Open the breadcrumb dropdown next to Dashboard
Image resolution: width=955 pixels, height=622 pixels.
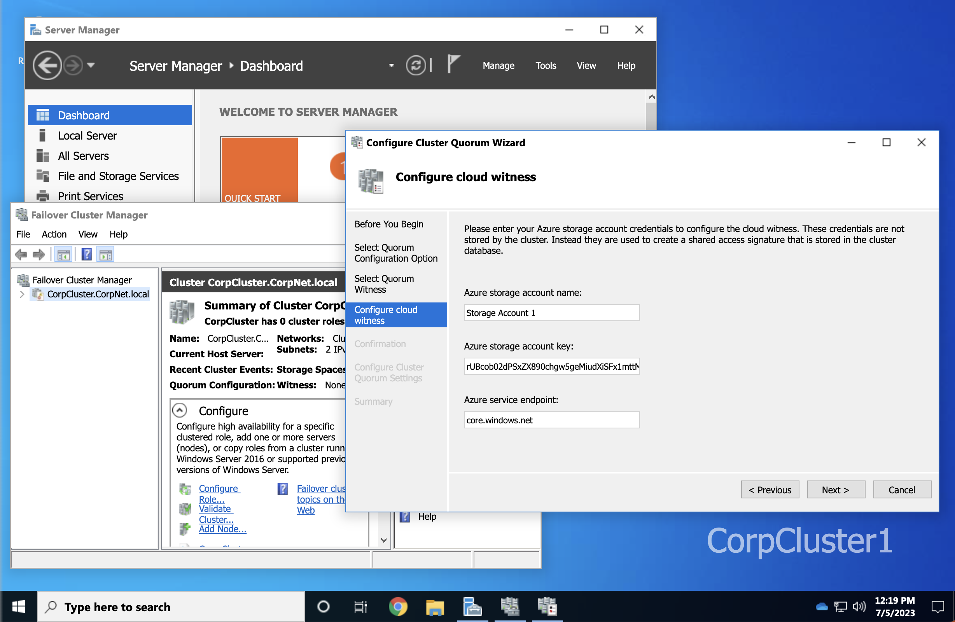point(391,65)
